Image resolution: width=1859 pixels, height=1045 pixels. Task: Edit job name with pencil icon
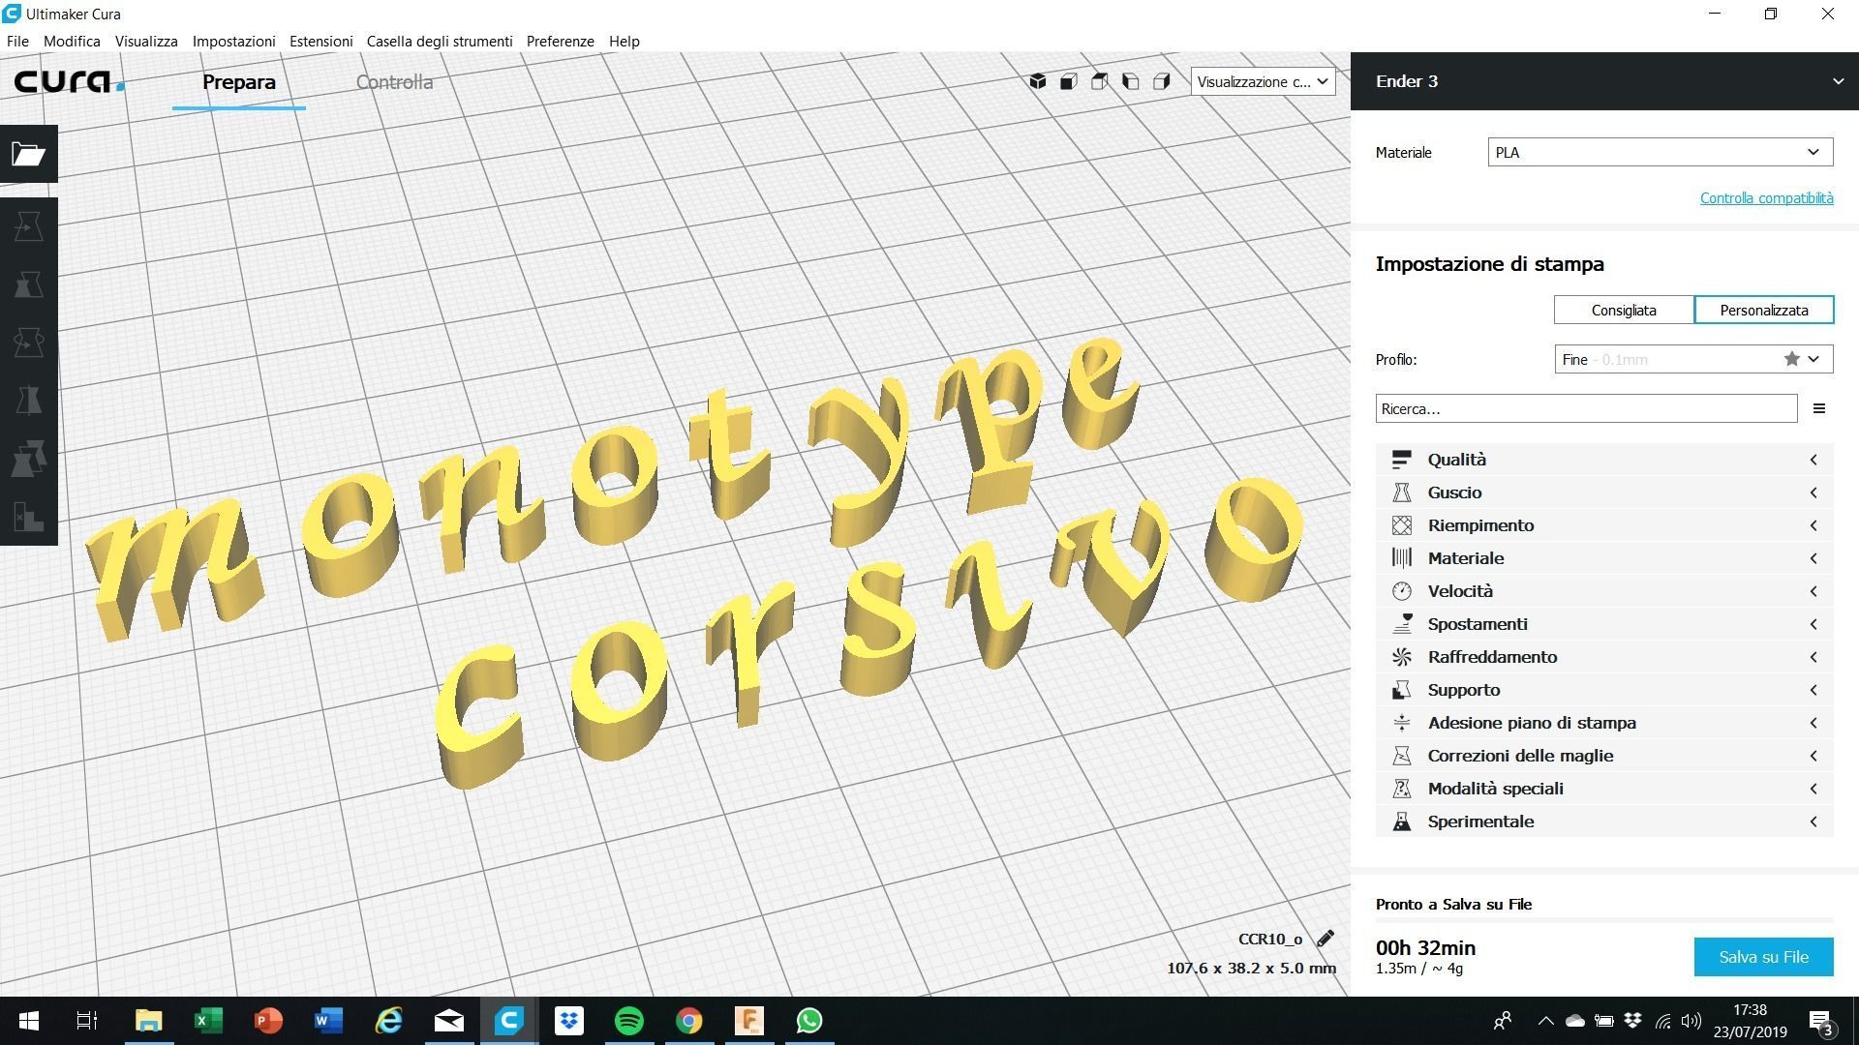(x=1325, y=938)
